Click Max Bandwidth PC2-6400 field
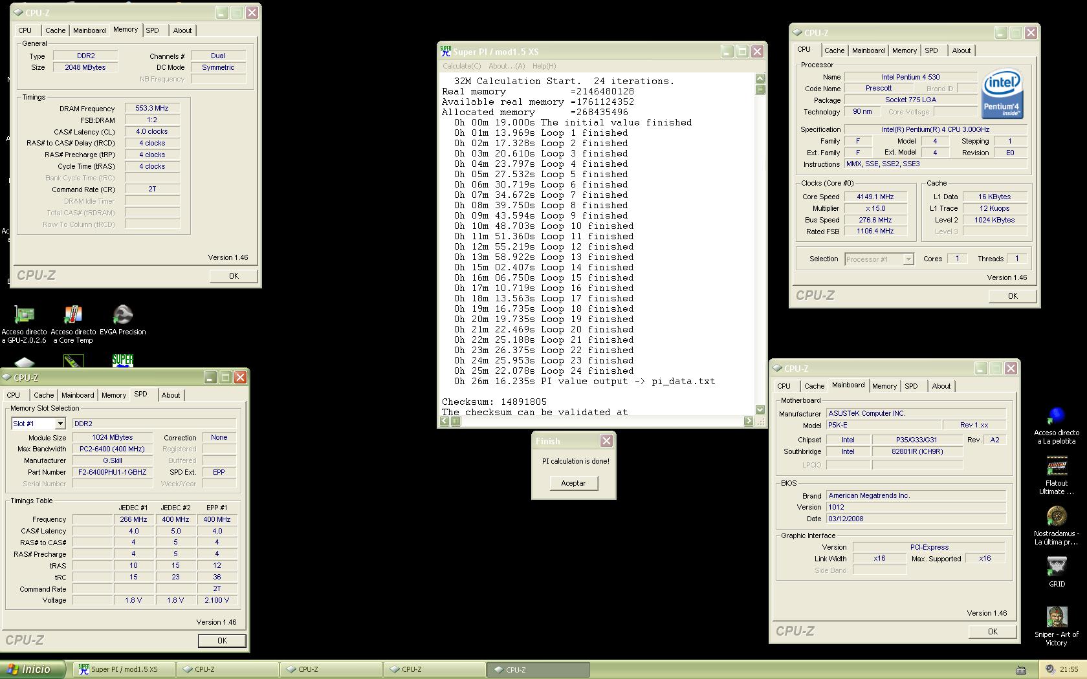The height and width of the screenshot is (679, 1087). (x=113, y=449)
